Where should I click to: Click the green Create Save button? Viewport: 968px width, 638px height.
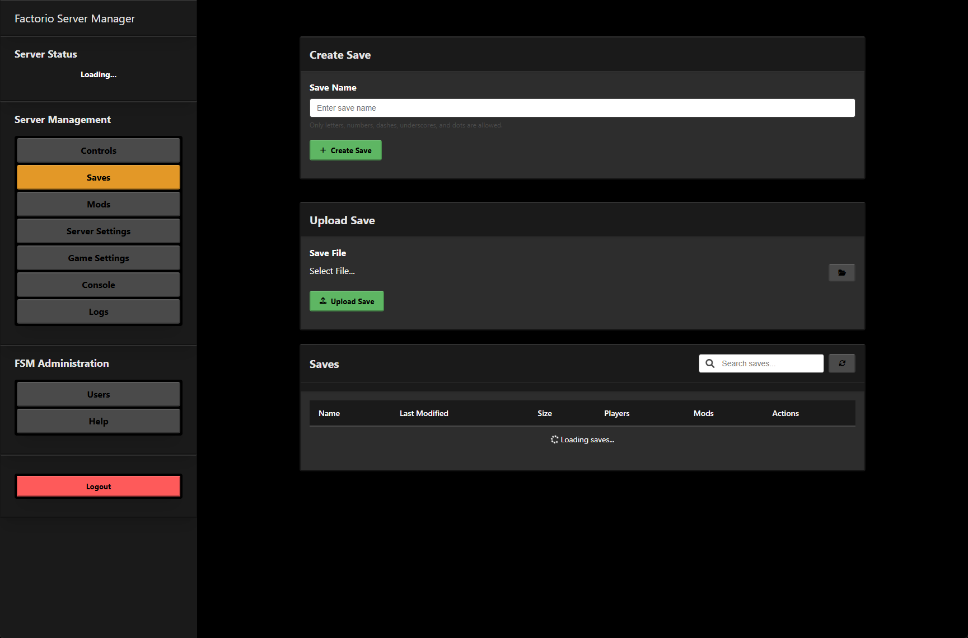tap(345, 150)
